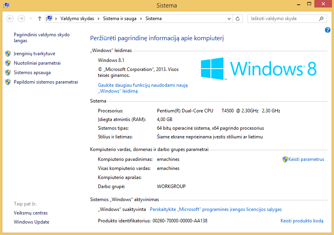
Task: Click the Forward navigation arrow
Action: click(x=21, y=19)
